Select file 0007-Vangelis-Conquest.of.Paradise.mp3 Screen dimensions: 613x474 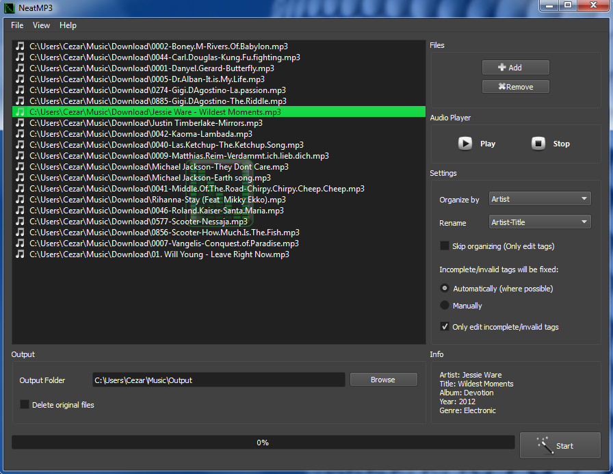click(x=218, y=243)
